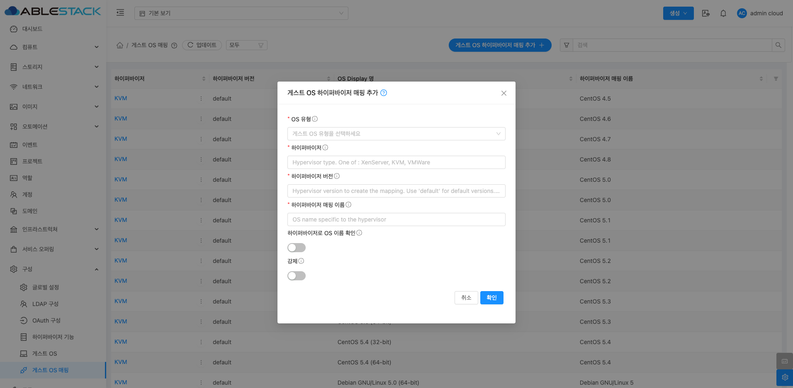Image resolution: width=793 pixels, height=388 pixels.
Task: Collapse the sidebar menu fold icon
Action: click(120, 13)
